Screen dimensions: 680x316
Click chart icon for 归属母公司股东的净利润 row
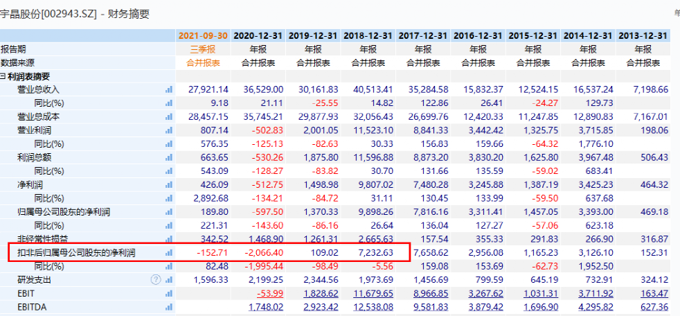tap(168, 212)
